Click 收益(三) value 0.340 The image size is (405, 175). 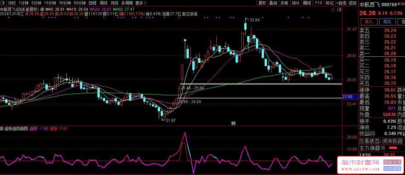(x=390, y=134)
